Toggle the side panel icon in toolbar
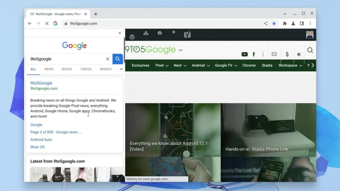 pos(301,23)
